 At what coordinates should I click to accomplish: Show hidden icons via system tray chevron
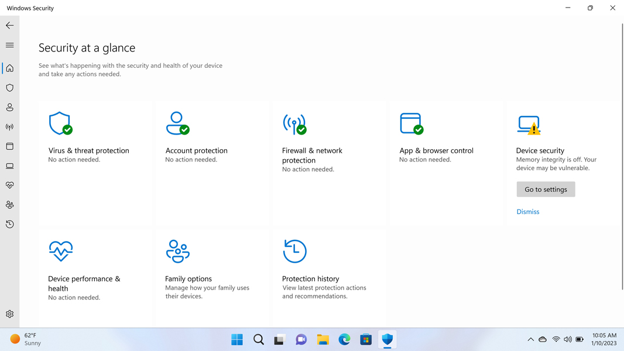531,339
